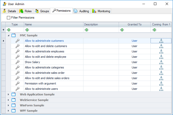
Task: Click hierarchy icon for 'Allow to administrate users'
Action: 161,89
